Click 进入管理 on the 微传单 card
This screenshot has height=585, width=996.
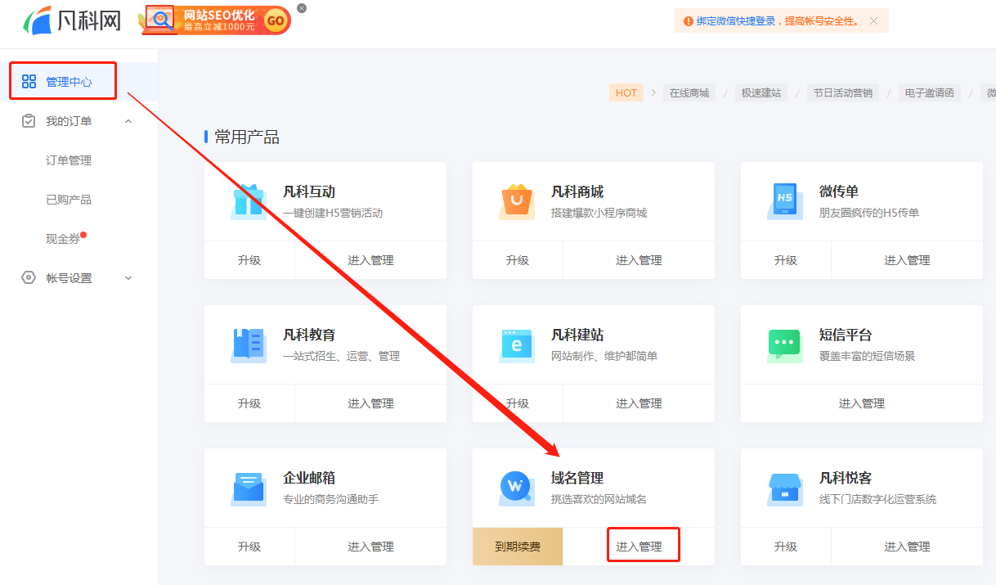coord(907,260)
